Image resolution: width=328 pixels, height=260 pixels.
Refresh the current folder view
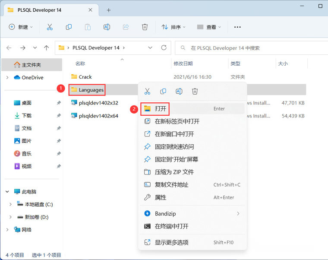(x=164, y=48)
